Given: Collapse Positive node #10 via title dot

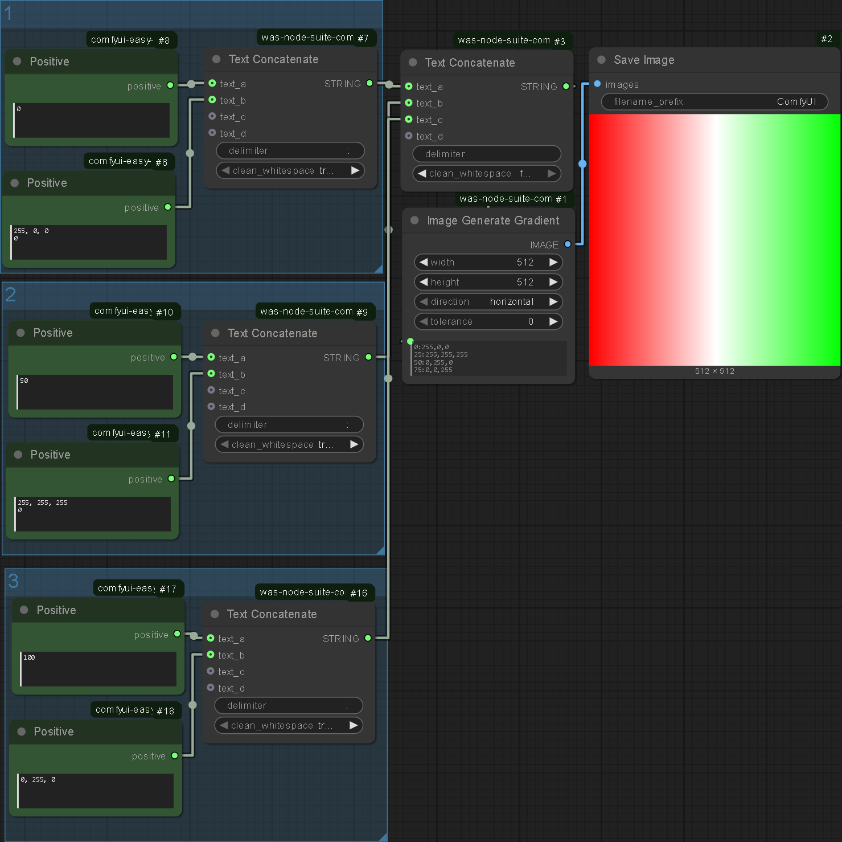Looking at the screenshot, I should click(x=20, y=333).
